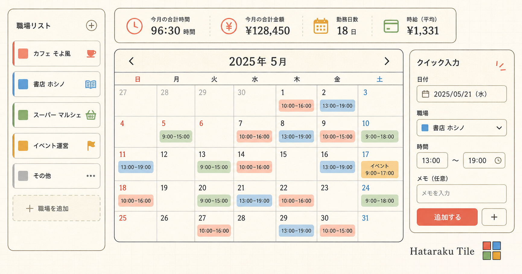
Task: Open the 10:00–15:00 shift on May 30
Action: (x=337, y=231)
